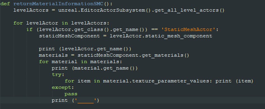Click 'levelActors' variable on second line
This screenshot has height=109, width=265.
(31, 10)
